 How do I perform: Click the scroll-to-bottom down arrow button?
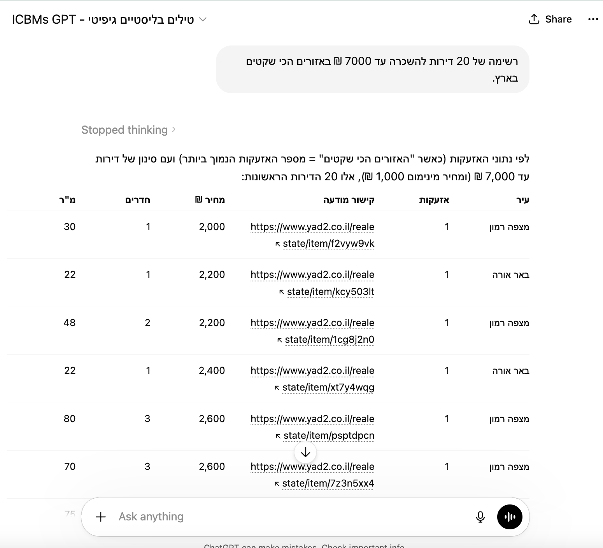[305, 452]
